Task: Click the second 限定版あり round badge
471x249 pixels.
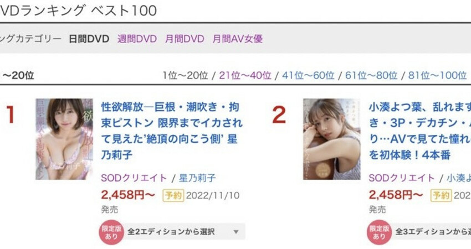Action: 379,232
